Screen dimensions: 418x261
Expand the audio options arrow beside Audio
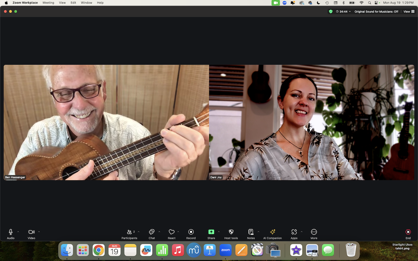(x=18, y=231)
